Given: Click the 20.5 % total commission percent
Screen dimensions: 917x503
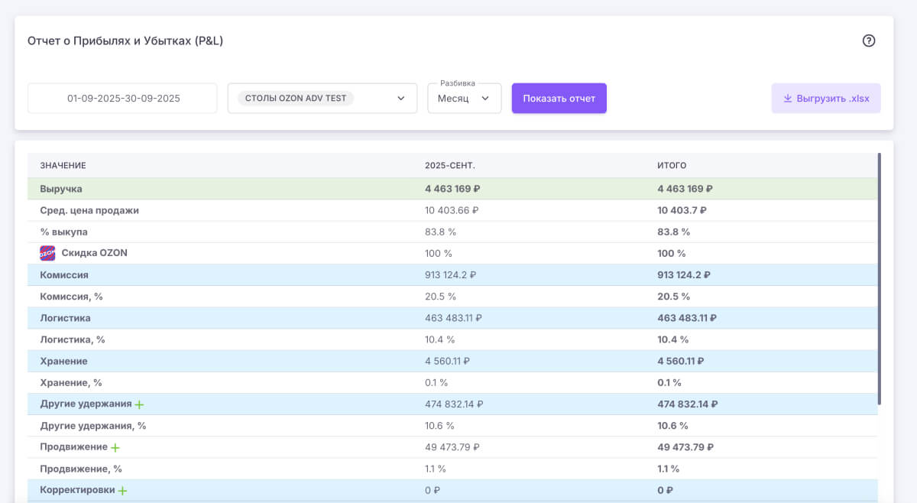Looking at the screenshot, I should coord(673,296).
